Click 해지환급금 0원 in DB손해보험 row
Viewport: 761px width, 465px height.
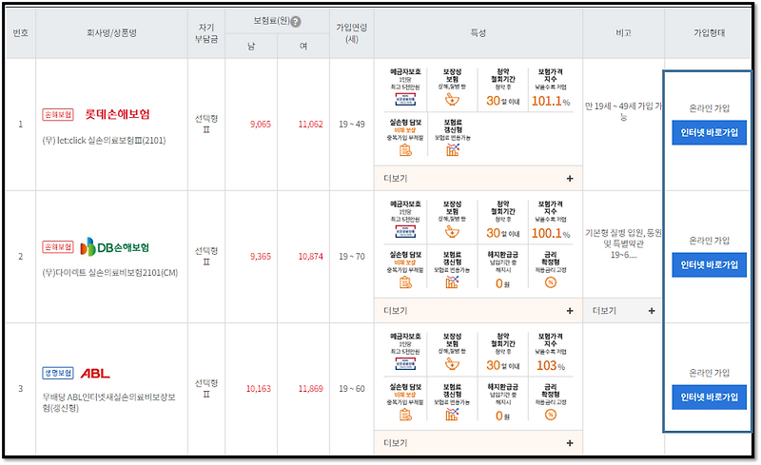pos(503,269)
